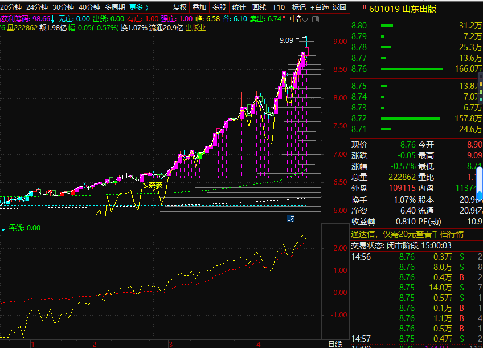The image size is (483, 348).
Task: Click the 突破 breakout signal label on chart
Action: [x=155, y=185]
